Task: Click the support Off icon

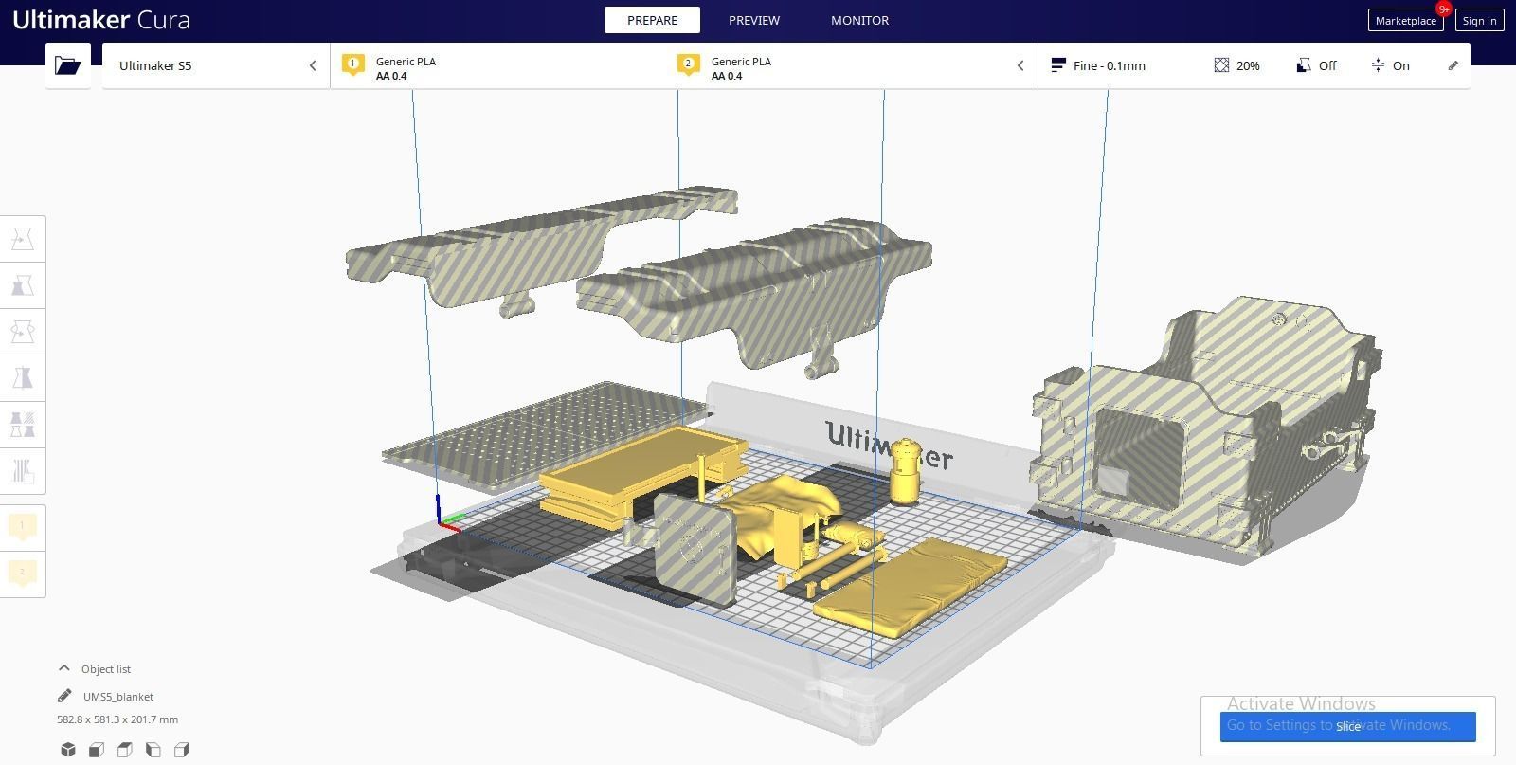Action: 1304,65
